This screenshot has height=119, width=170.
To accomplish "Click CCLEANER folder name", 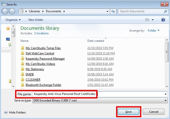I will pos(33,80).
